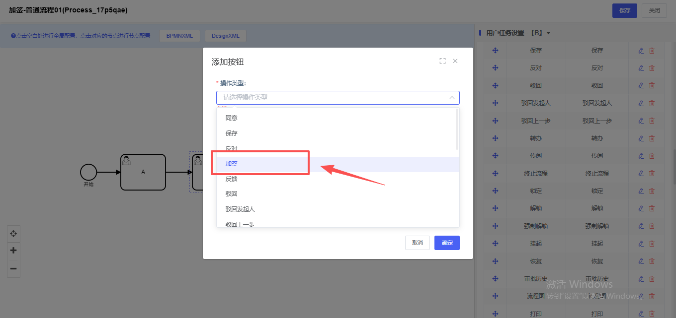Click the edit icon in the 终止流程 row
This screenshot has width=676, height=318.
click(641, 173)
